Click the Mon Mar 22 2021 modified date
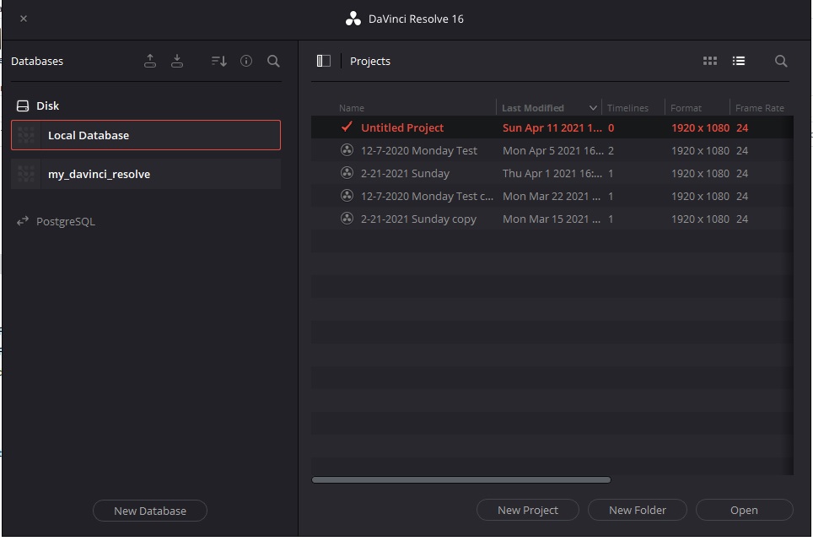Image resolution: width=813 pixels, height=541 pixels. point(552,196)
